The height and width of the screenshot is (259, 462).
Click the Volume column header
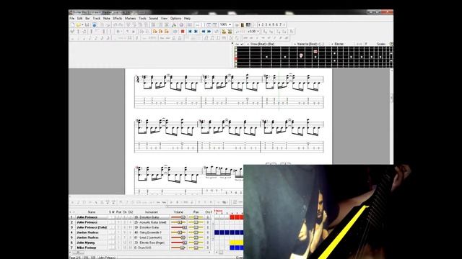(x=178, y=212)
